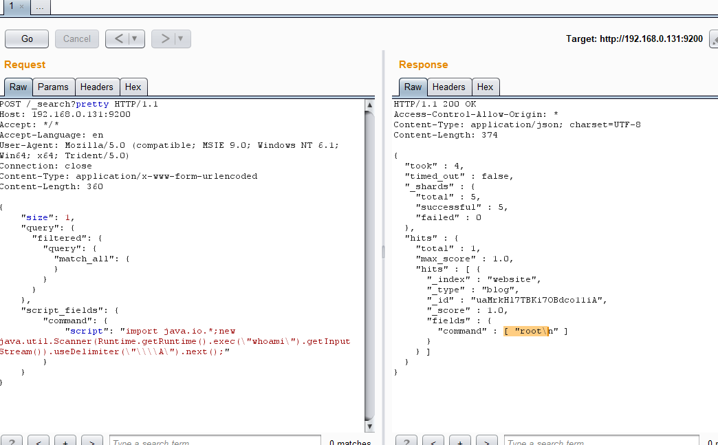Switch Response view to the Raw tab
The image size is (718, 445).
(x=413, y=87)
